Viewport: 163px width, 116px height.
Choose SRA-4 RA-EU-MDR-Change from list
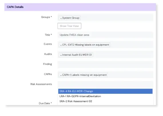105,91
